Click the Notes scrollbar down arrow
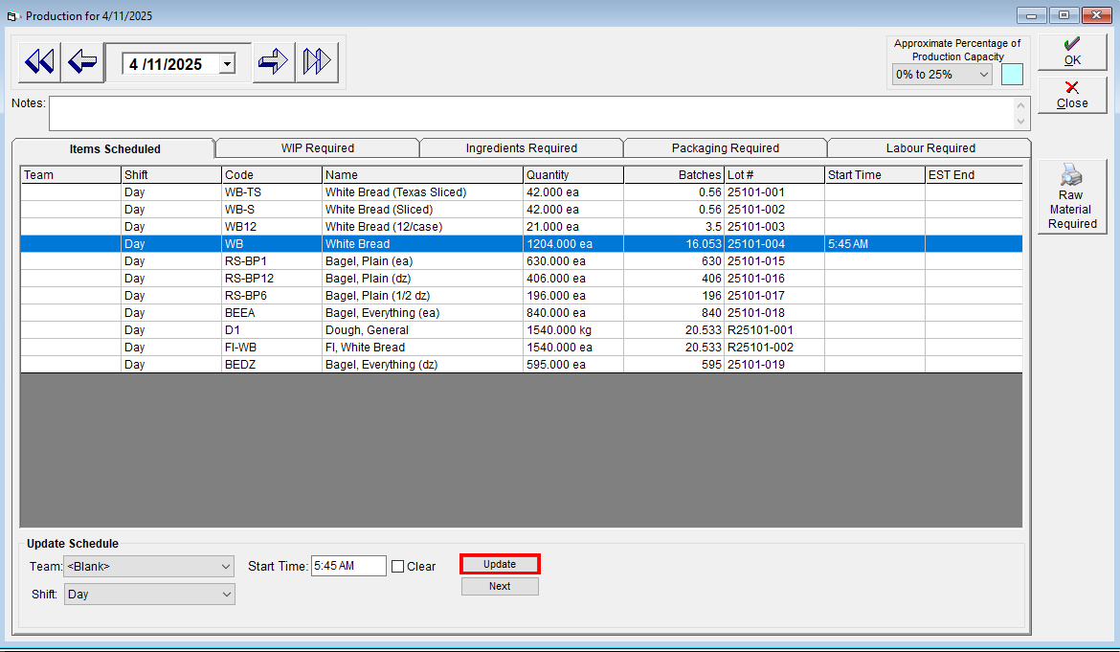1120x652 pixels. point(1020,122)
